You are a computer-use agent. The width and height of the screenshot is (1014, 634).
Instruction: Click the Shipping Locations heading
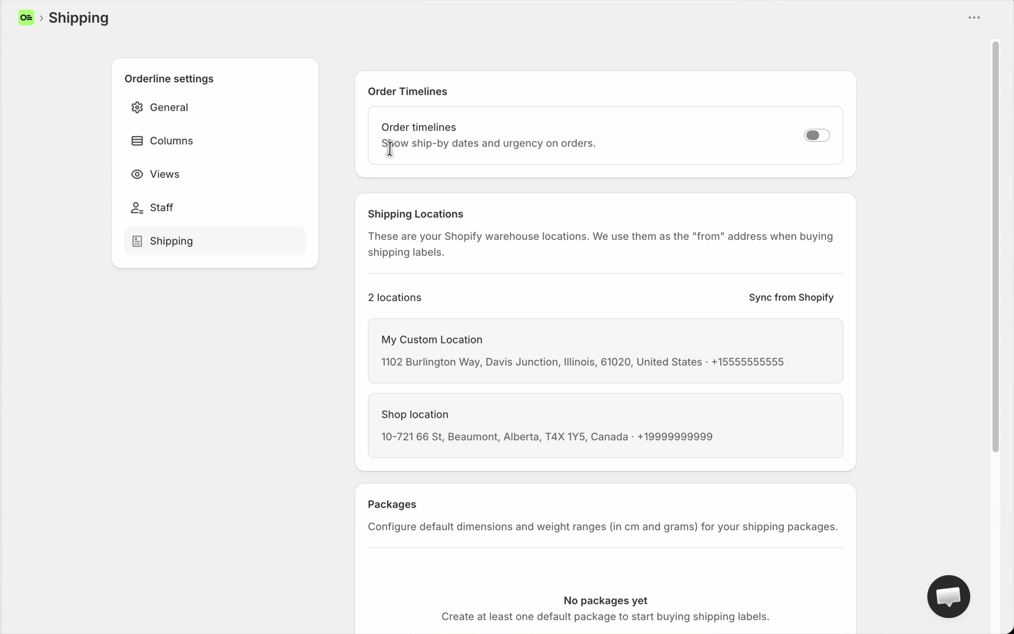click(x=415, y=214)
